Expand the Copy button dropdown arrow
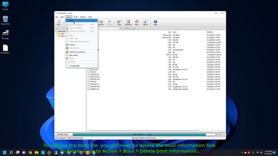Viewport: 278px width, 156px height. tap(122, 21)
